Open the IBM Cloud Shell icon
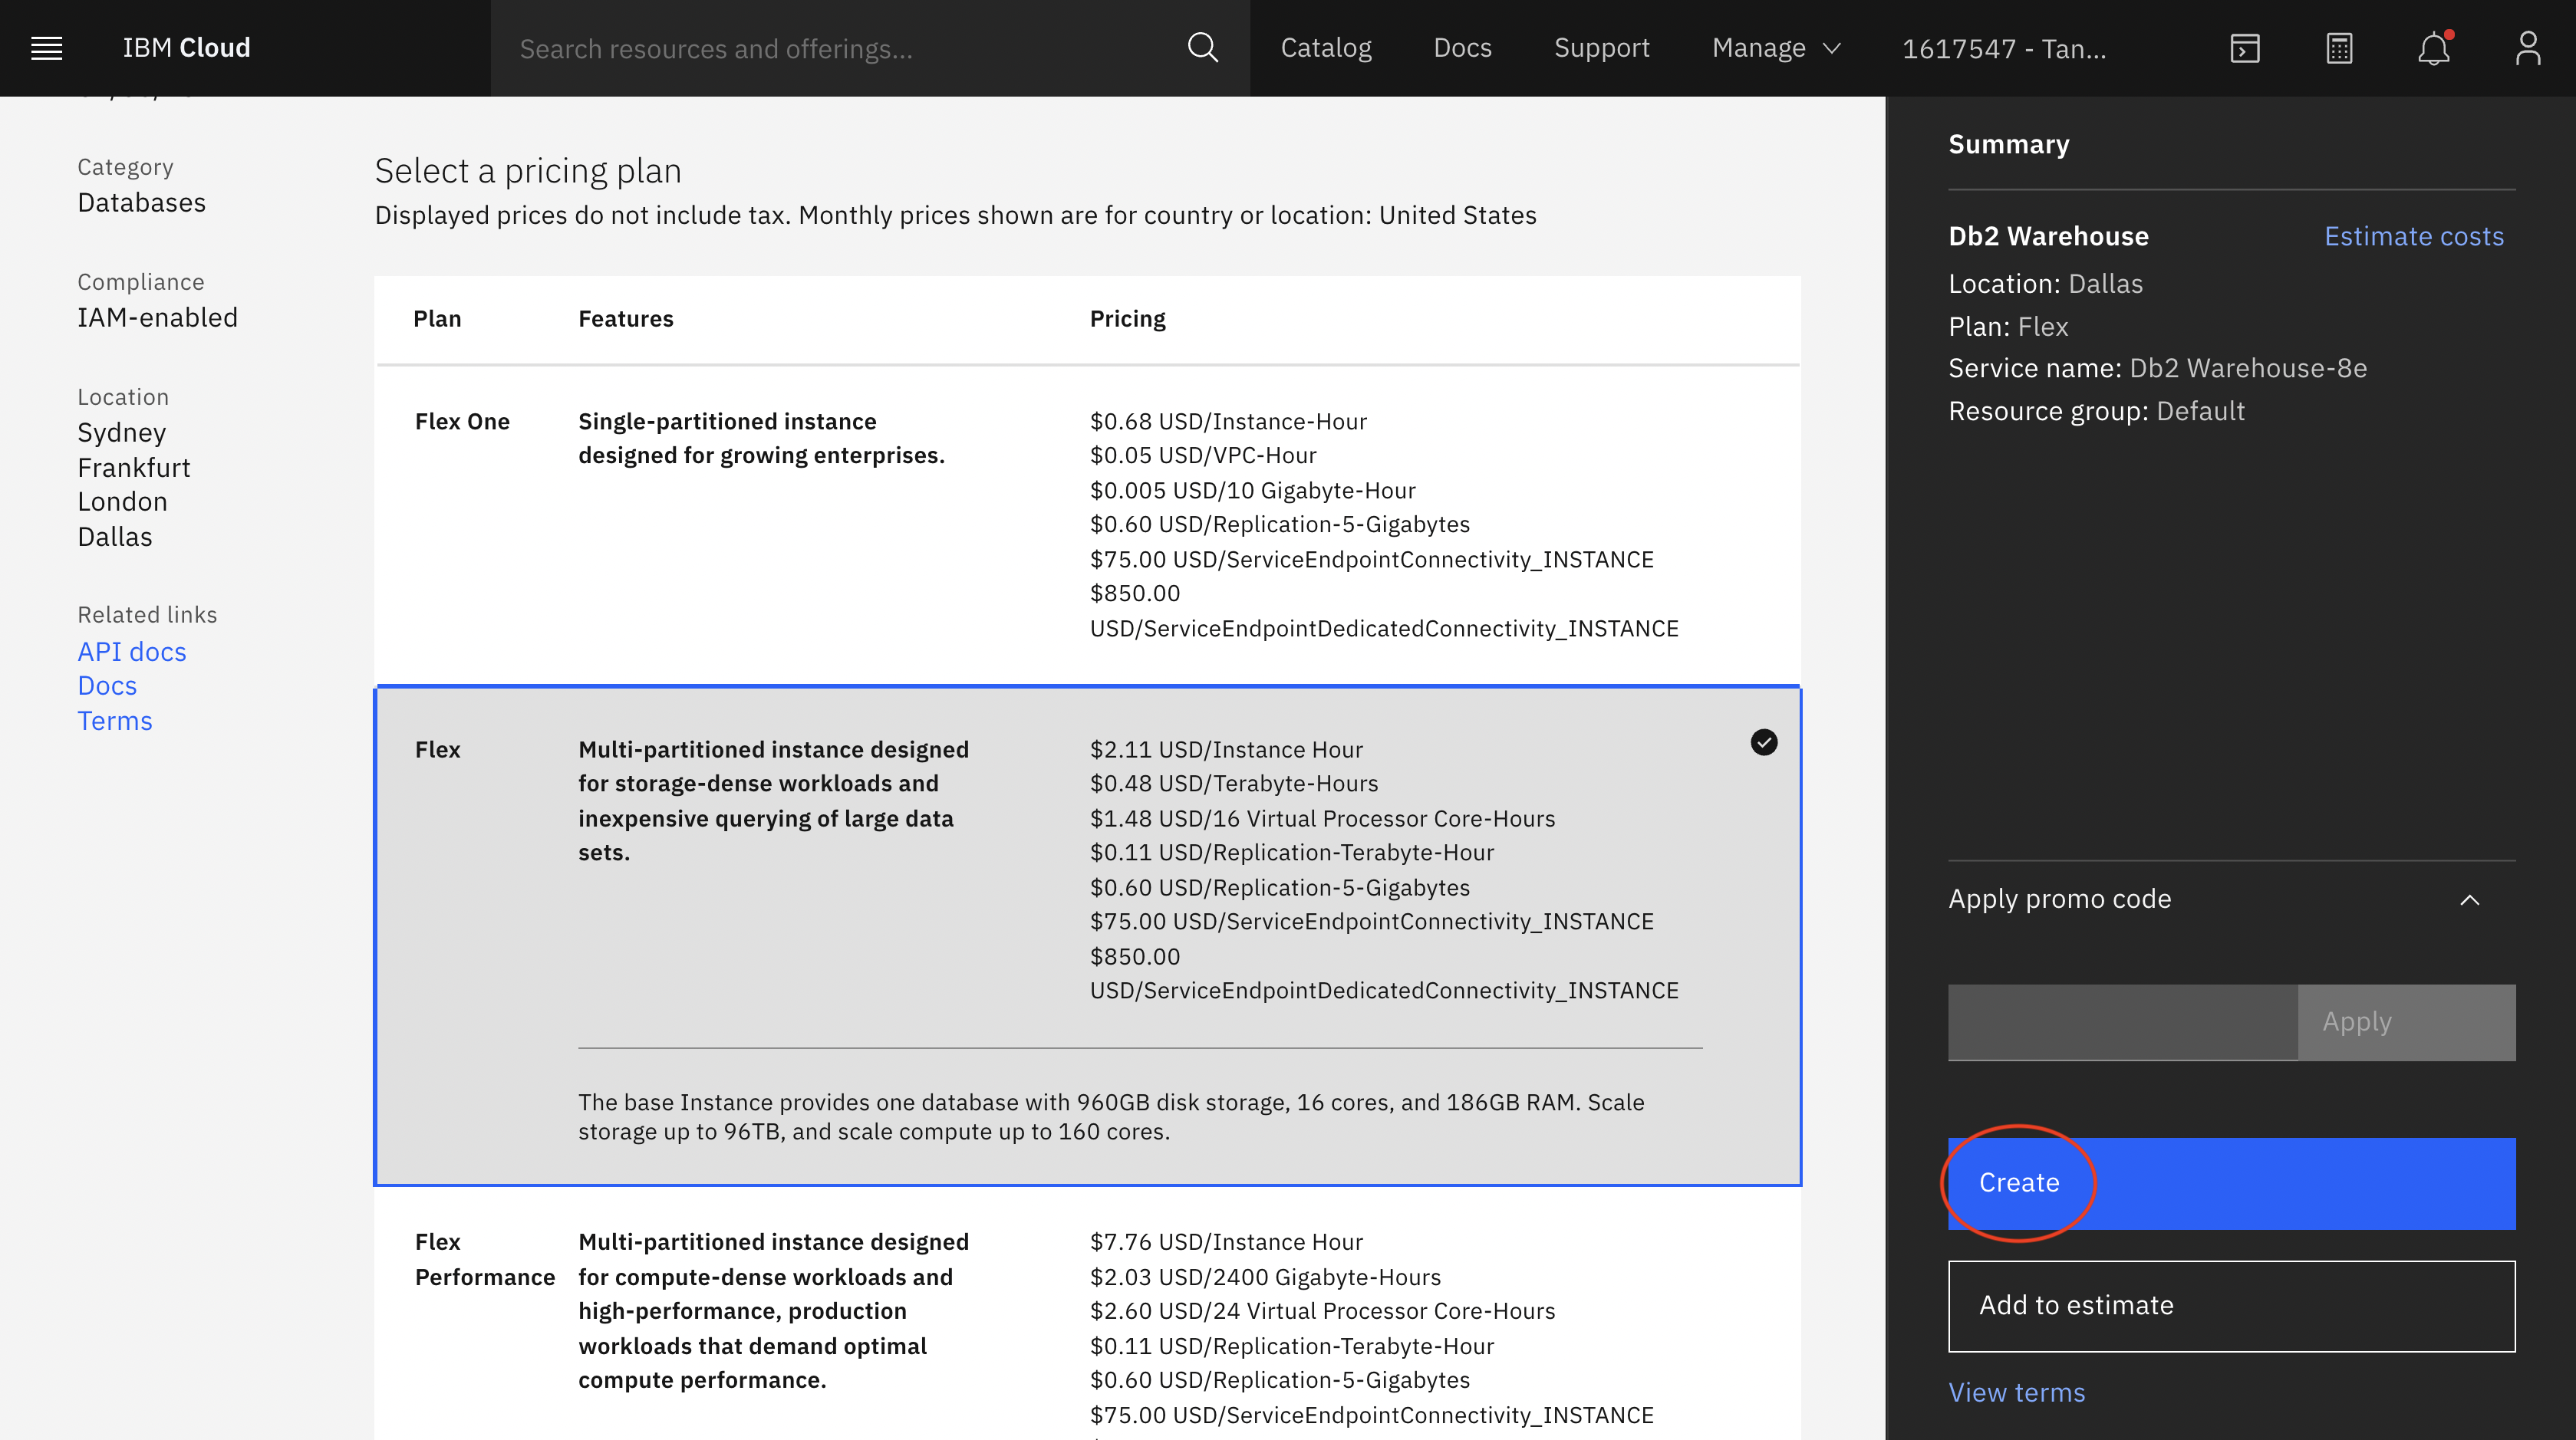The height and width of the screenshot is (1440, 2576). 2244,48
